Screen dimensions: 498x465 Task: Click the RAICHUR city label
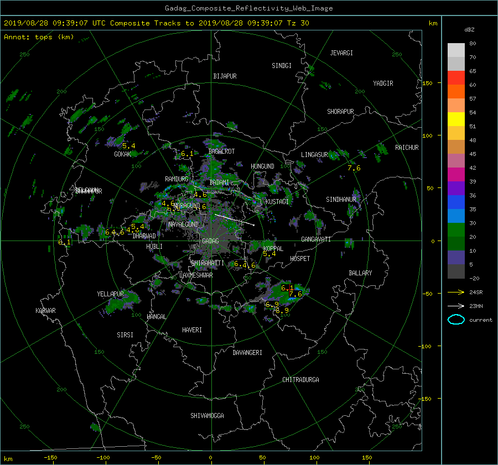pos(407,148)
